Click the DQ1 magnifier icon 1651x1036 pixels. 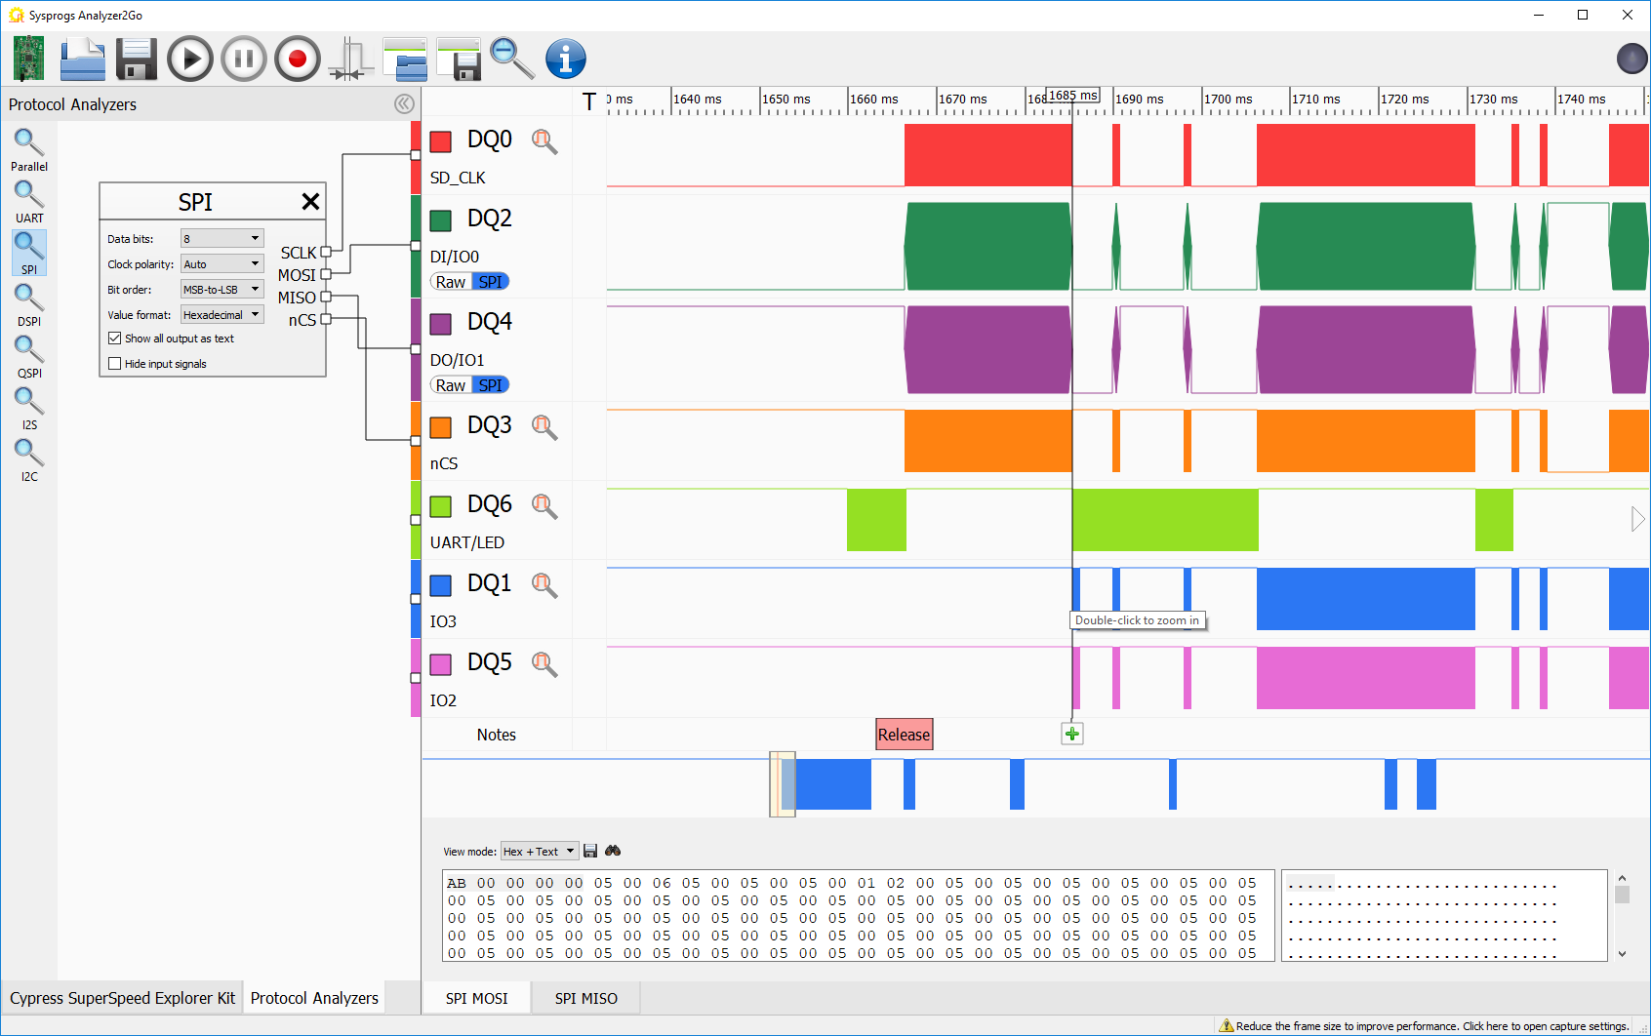point(544,585)
